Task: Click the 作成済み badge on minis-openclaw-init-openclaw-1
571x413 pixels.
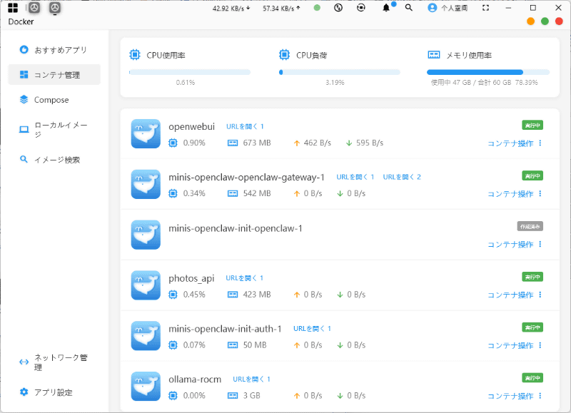Action: [530, 226]
